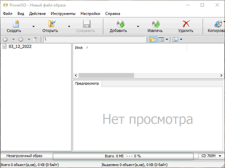Viewport: 225px width, 168px height.
Task: Click the Удалить (Delete) red X icon
Action: [x=186, y=24]
